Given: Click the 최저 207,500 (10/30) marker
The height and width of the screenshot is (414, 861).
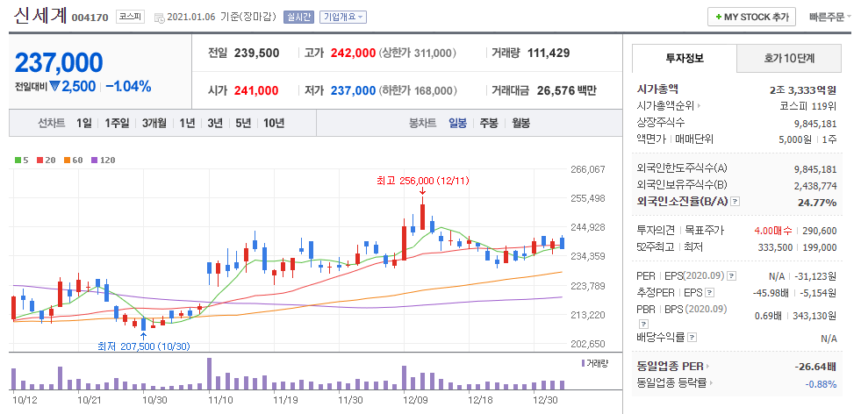Looking at the screenshot, I should pos(144,346).
